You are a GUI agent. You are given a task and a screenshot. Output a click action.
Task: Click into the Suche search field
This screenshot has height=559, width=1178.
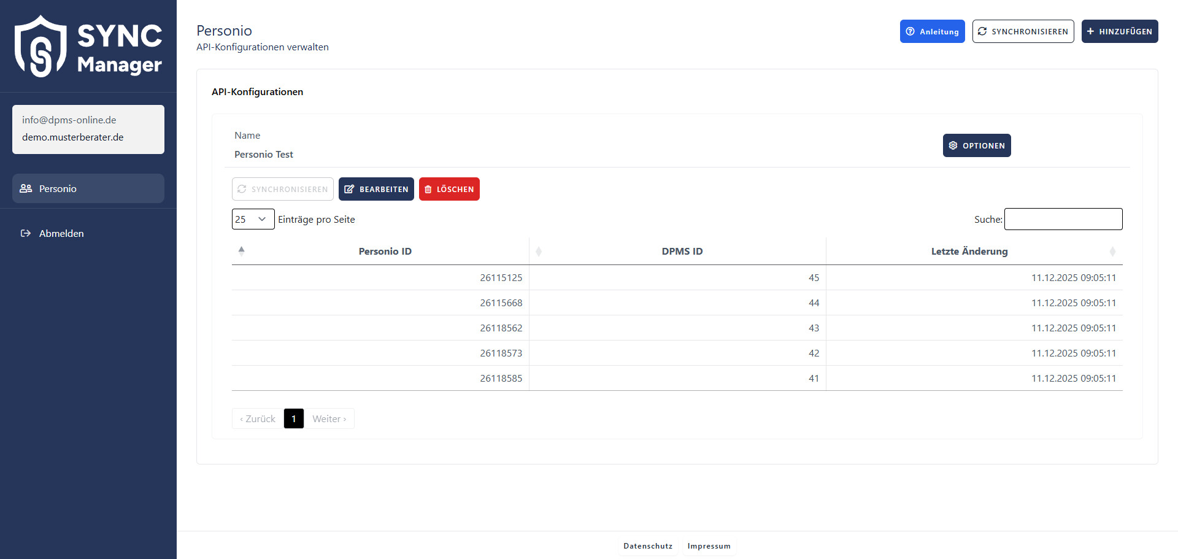click(1063, 219)
